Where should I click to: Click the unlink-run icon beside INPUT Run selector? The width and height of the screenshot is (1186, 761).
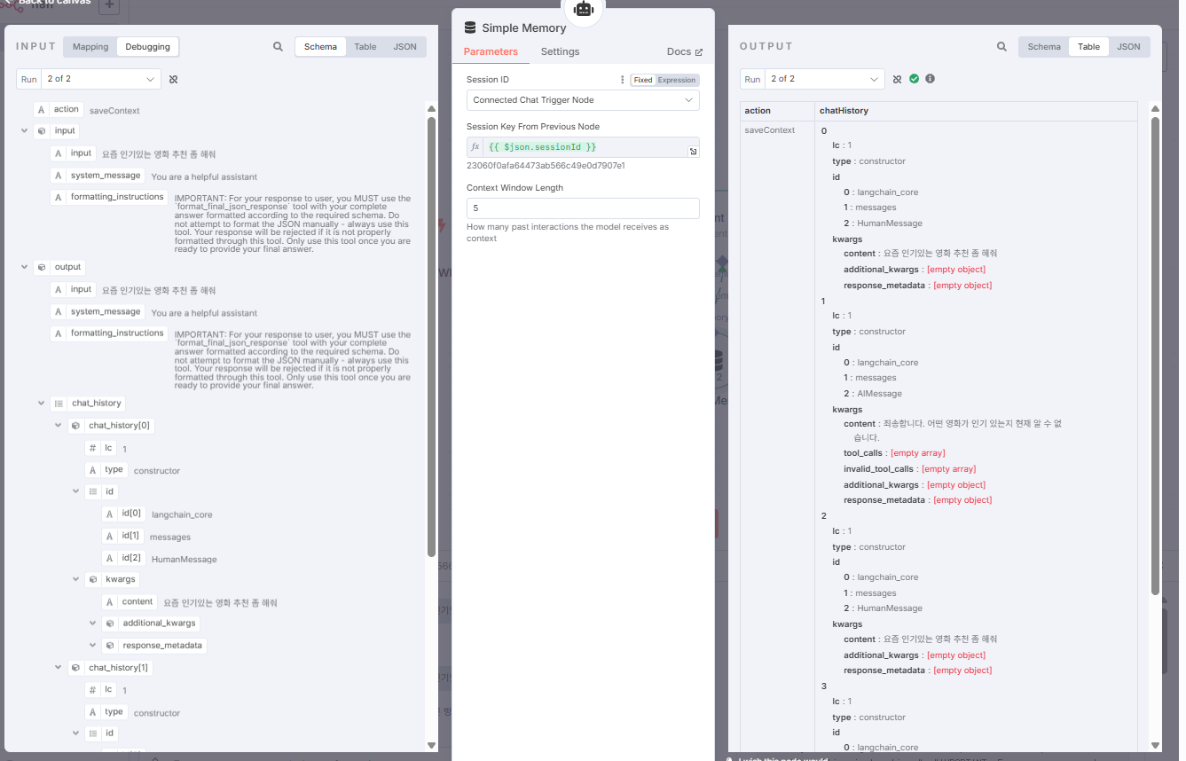[x=174, y=79]
